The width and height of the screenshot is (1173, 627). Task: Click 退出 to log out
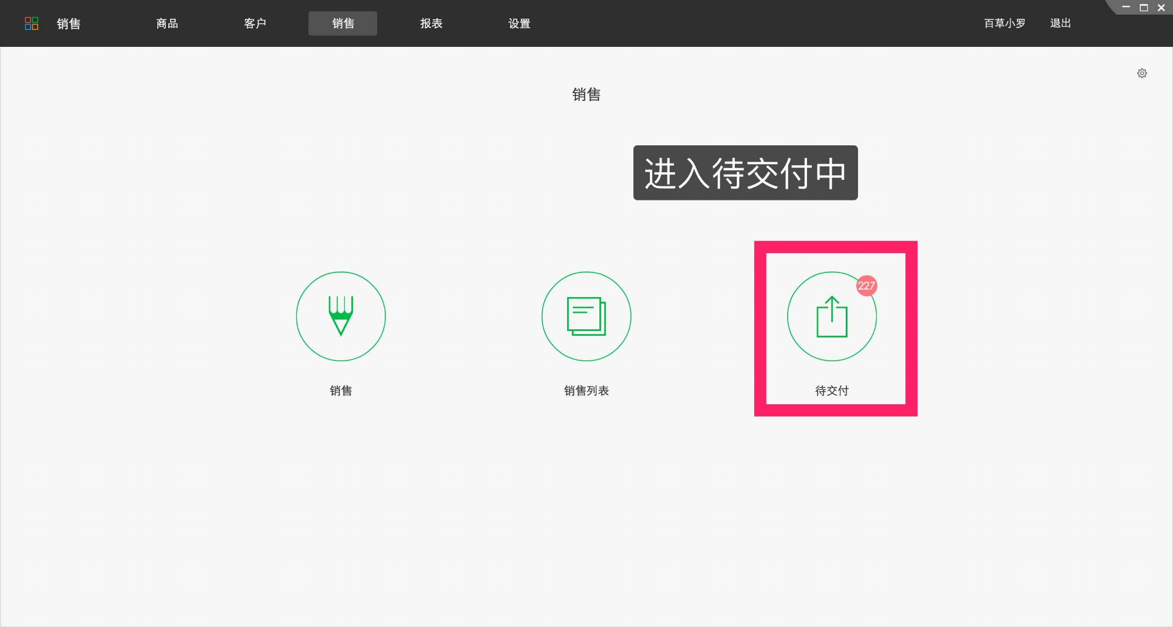(x=1060, y=23)
